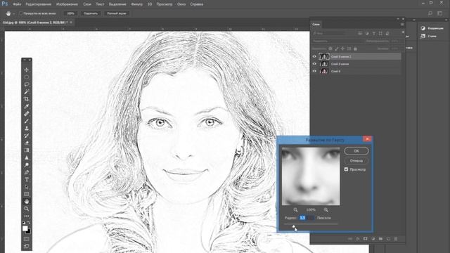Select the Elliptical Marquee tool
This screenshot has height=253, width=450.
[x=27, y=77]
